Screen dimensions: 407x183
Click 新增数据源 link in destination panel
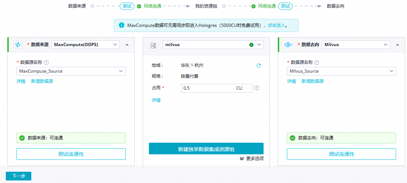[x=312, y=81]
